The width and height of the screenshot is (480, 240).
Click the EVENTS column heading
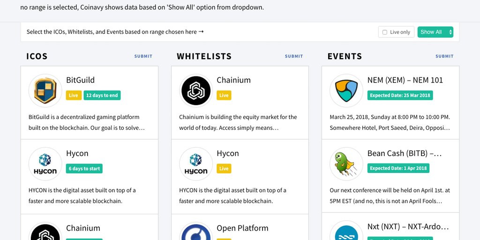coord(345,56)
